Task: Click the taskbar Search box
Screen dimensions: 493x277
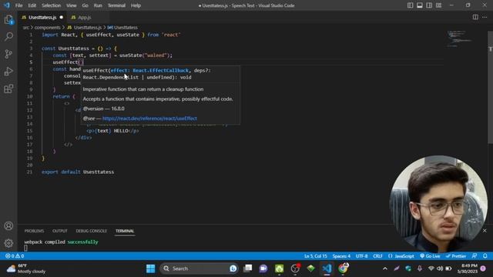Action: coord(199,269)
